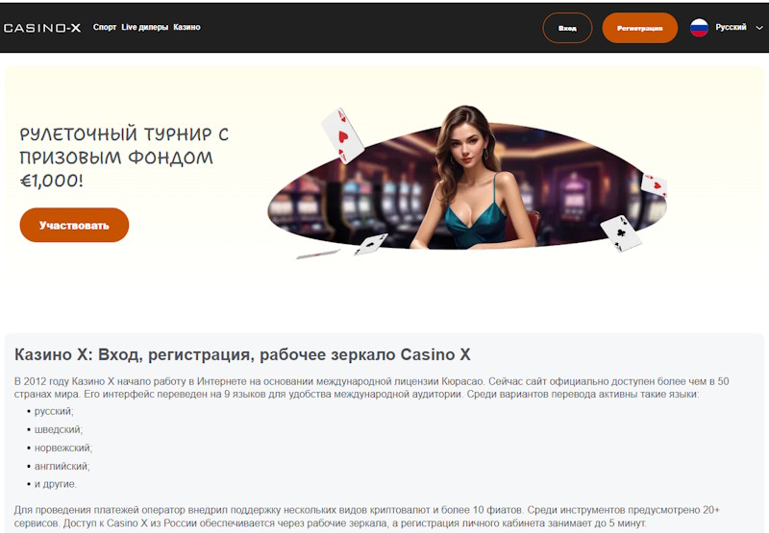This screenshot has height=533, width=769.
Task: Click the face-down card beside the ace of spades
Action: (318, 254)
